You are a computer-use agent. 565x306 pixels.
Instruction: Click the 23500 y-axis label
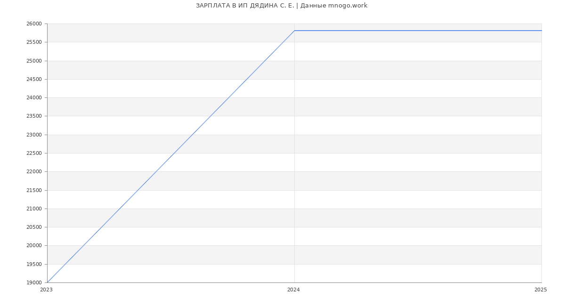pyautogui.click(x=34, y=116)
